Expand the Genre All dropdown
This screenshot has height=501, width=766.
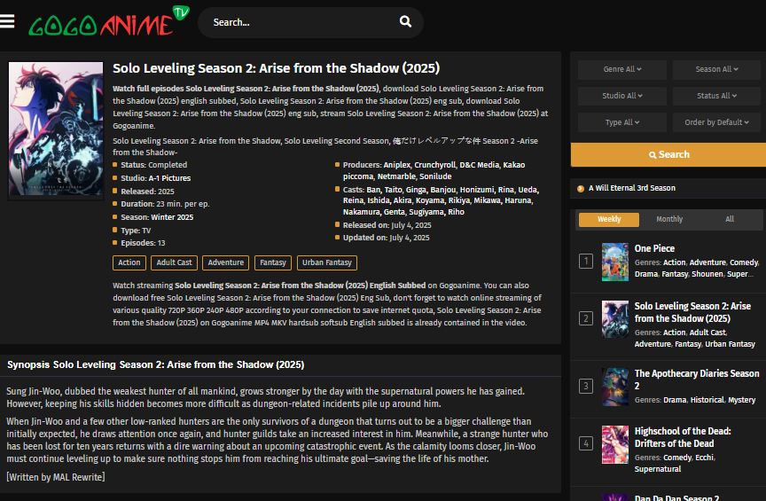click(x=621, y=69)
